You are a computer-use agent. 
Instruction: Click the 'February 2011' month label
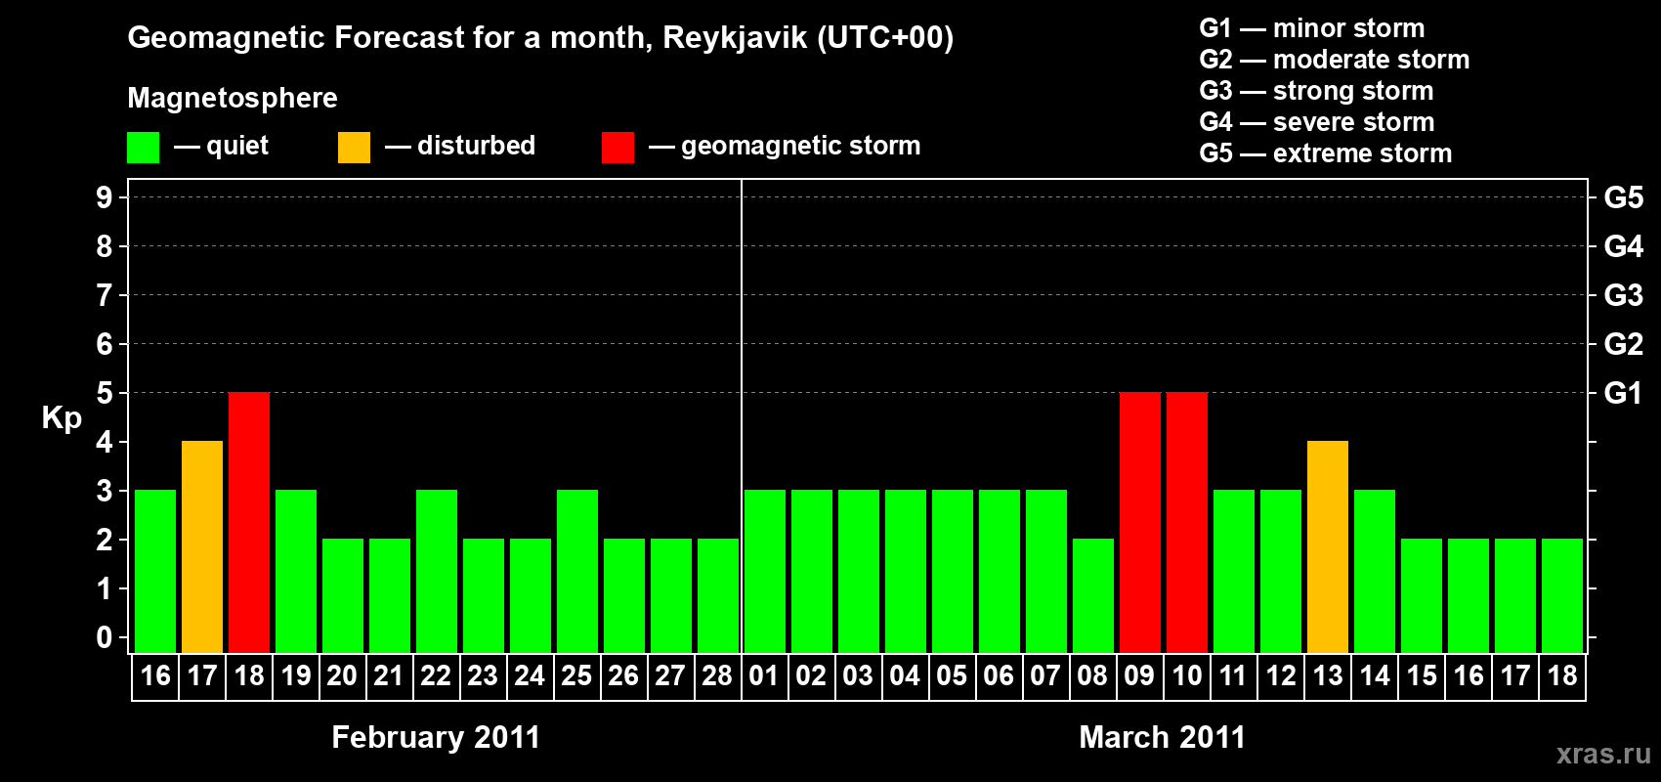click(436, 737)
